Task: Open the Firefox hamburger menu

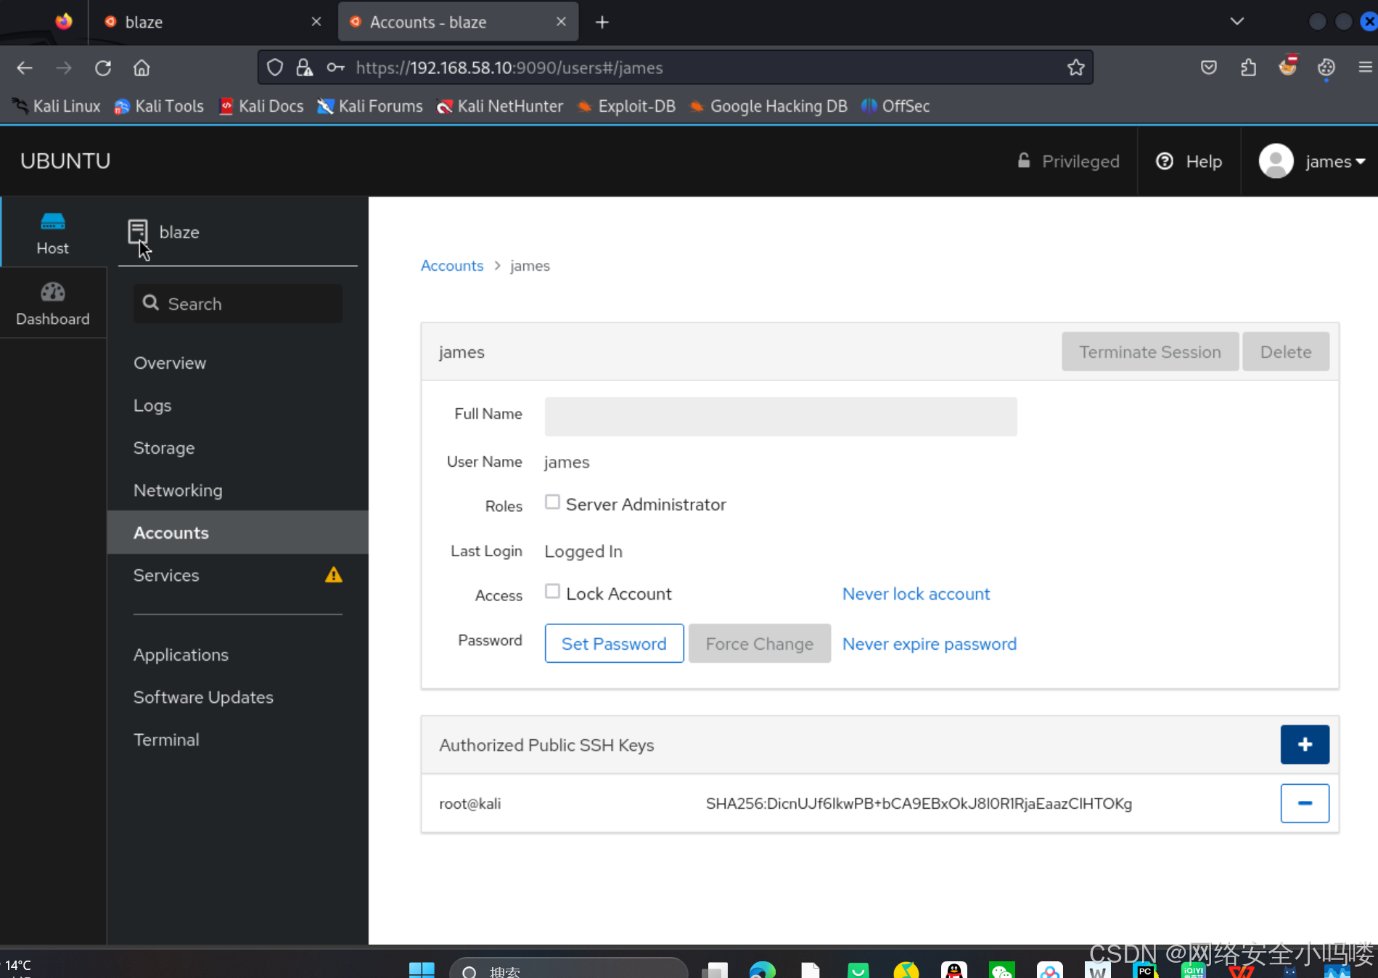Action: click(x=1365, y=68)
